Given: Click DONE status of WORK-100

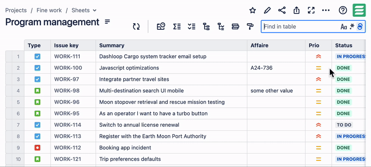Looking at the screenshot, I should click(343, 68).
